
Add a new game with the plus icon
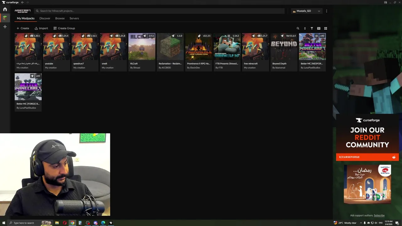point(5,27)
